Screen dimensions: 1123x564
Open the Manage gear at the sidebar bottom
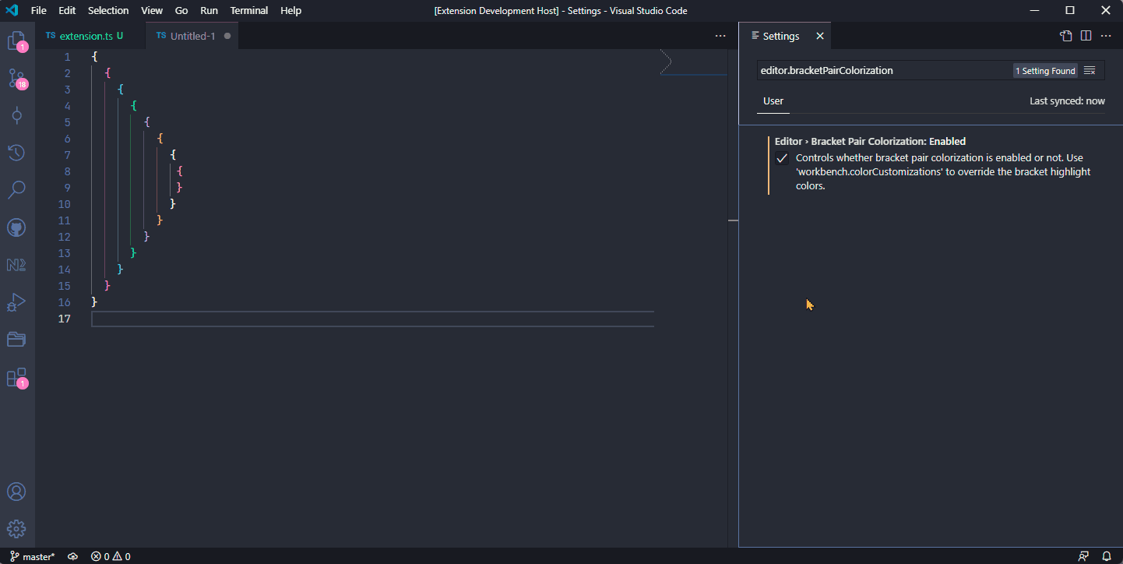(16, 527)
